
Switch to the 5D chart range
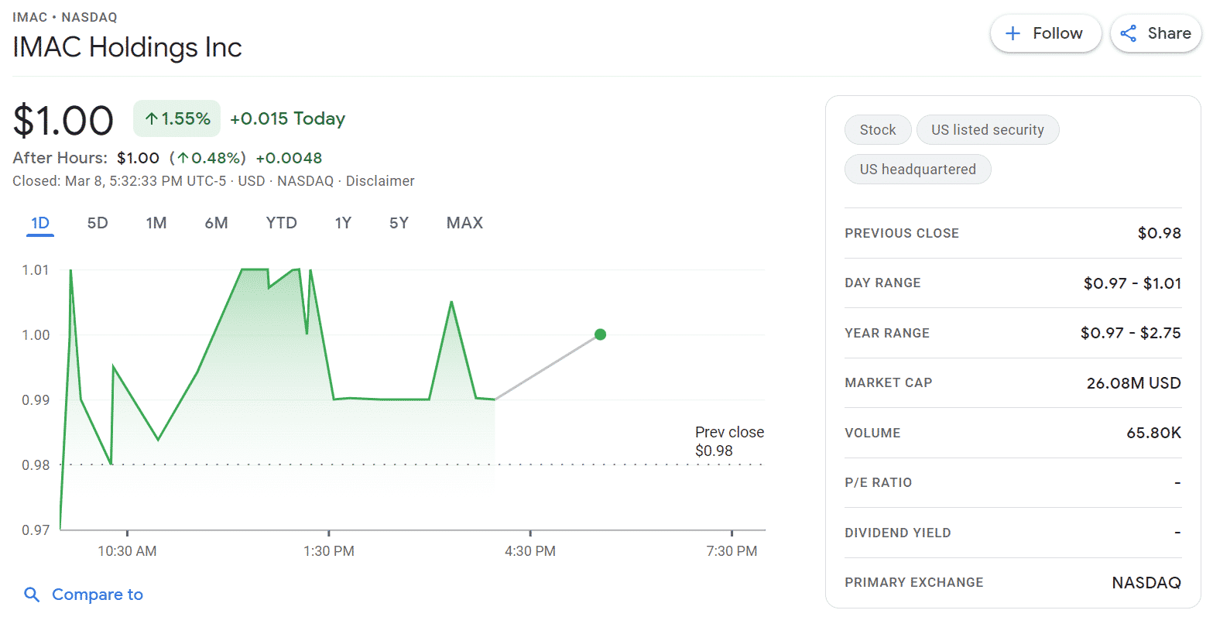[x=98, y=223]
